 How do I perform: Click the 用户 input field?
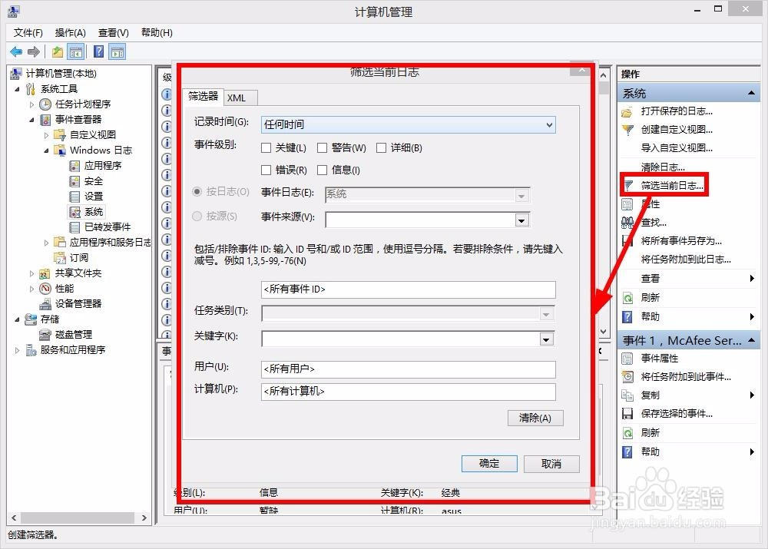408,369
